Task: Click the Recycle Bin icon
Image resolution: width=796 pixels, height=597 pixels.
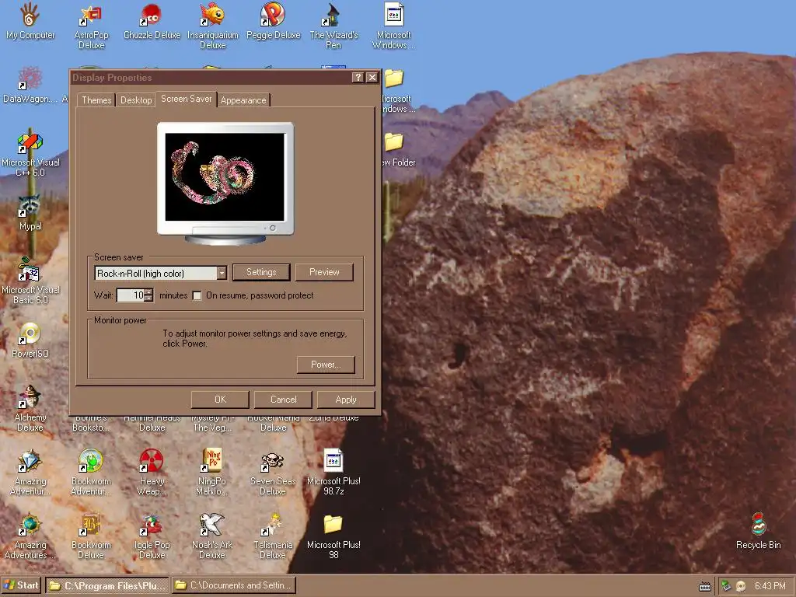Action: (759, 525)
